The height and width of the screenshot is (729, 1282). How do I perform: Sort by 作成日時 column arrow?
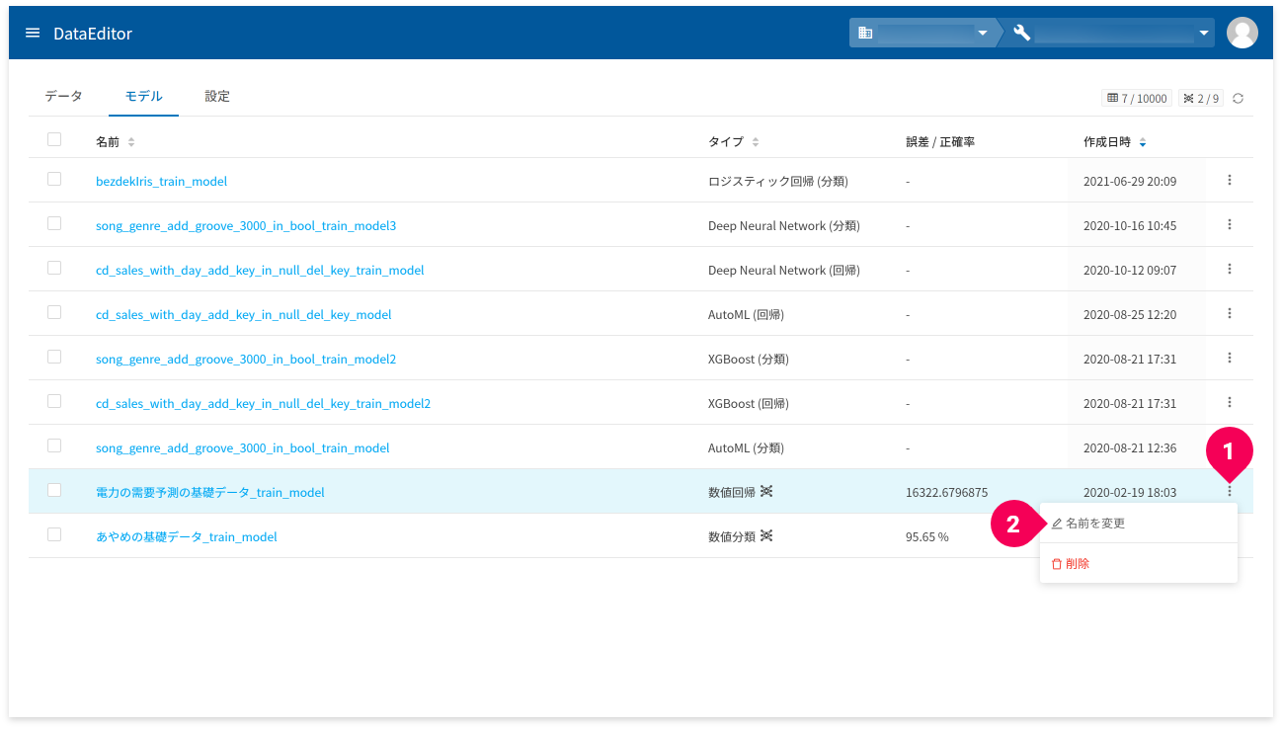[x=1143, y=142]
